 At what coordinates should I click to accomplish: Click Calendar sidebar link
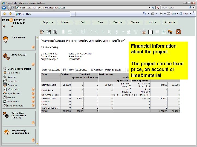click(12, 85)
